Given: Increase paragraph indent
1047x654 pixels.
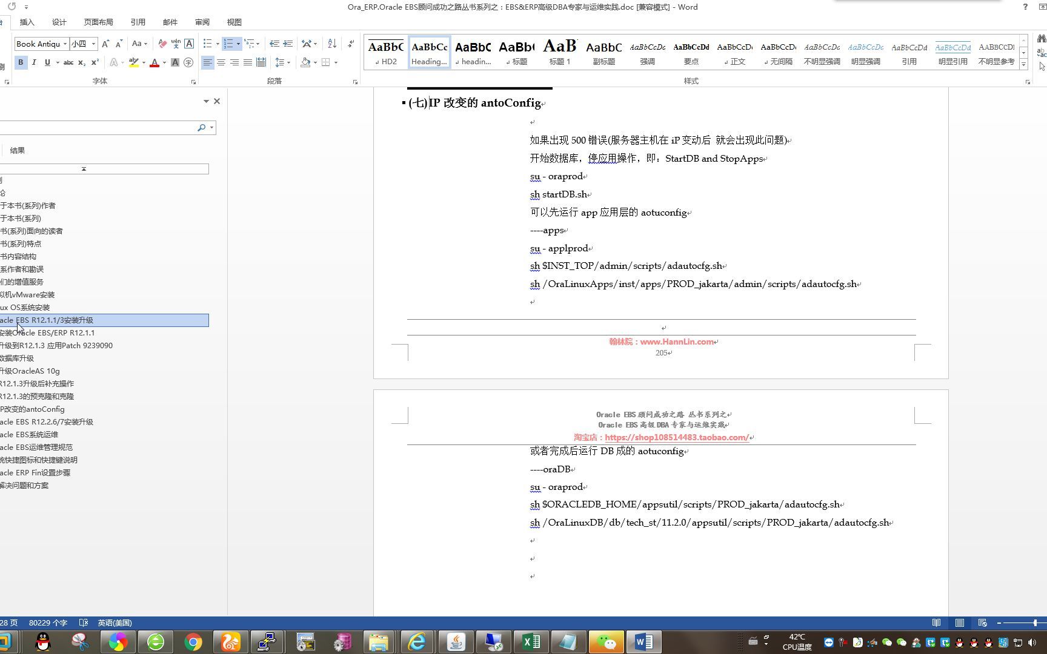Looking at the screenshot, I should (x=288, y=44).
